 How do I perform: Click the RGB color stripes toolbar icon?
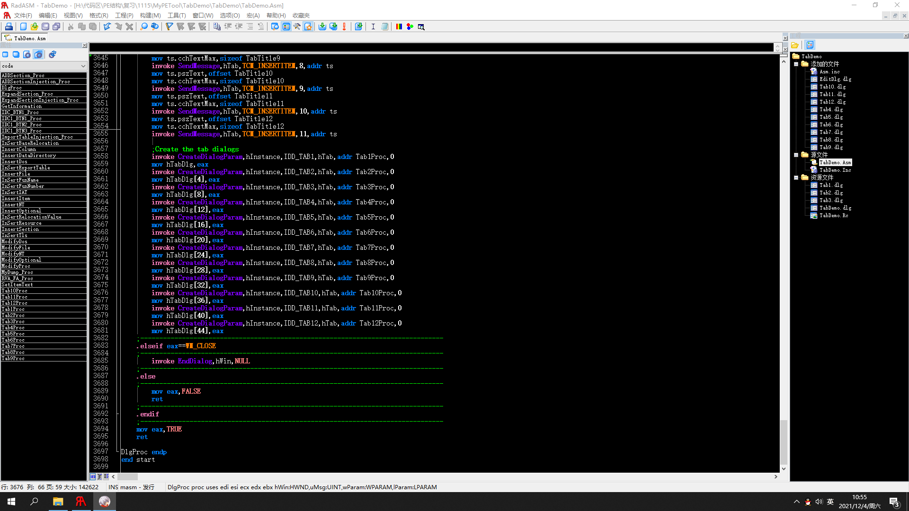(x=399, y=26)
